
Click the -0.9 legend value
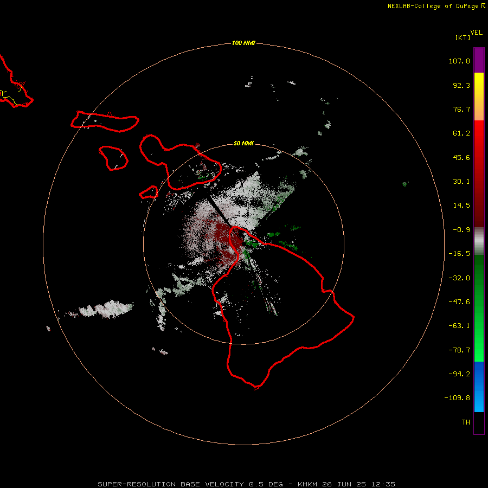coord(461,230)
